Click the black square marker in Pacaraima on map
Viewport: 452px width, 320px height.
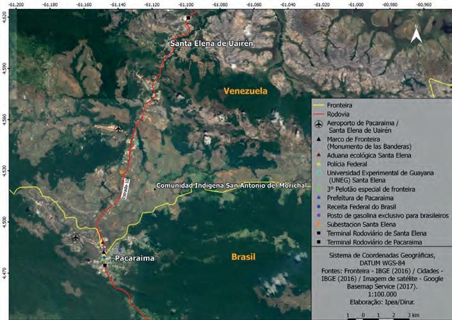105,265
